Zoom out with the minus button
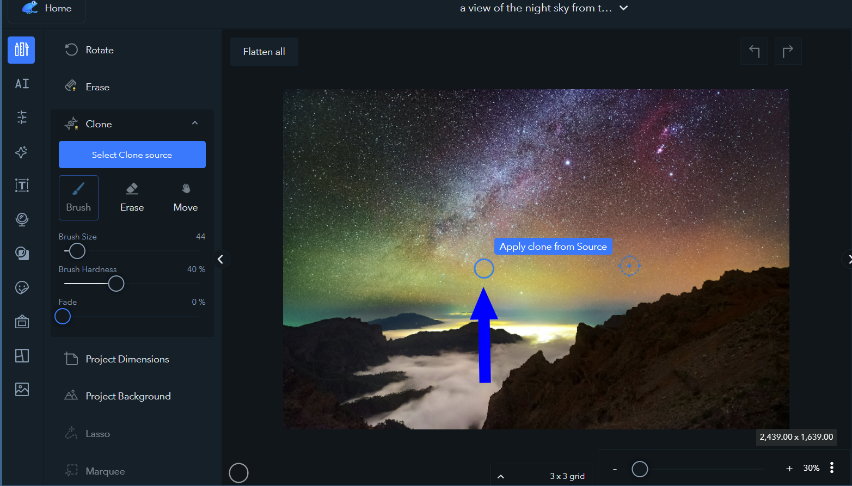The height and width of the screenshot is (486, 852). pos(615,469)
